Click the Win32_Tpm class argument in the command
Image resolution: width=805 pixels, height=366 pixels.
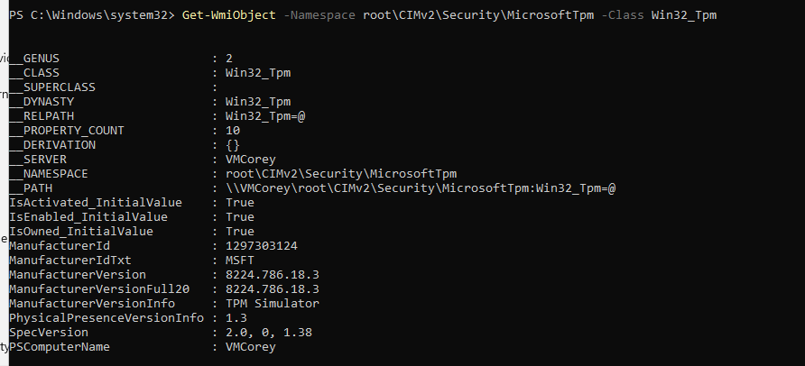pyautogui.click(x=684, y=15)
